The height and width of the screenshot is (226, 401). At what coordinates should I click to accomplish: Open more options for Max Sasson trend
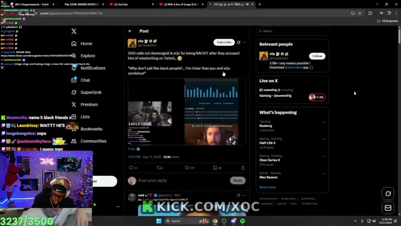(323, 174)
